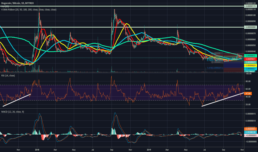
Task: Open the RSI (14, close) indicator label
Action: click(x=8, y=76)
